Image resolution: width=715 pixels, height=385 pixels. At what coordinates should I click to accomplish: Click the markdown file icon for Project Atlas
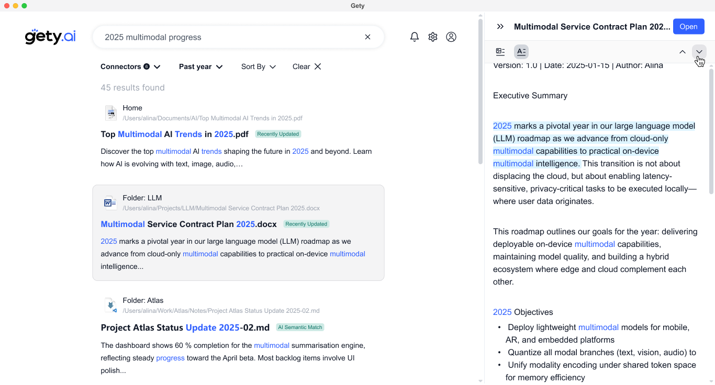111,305
